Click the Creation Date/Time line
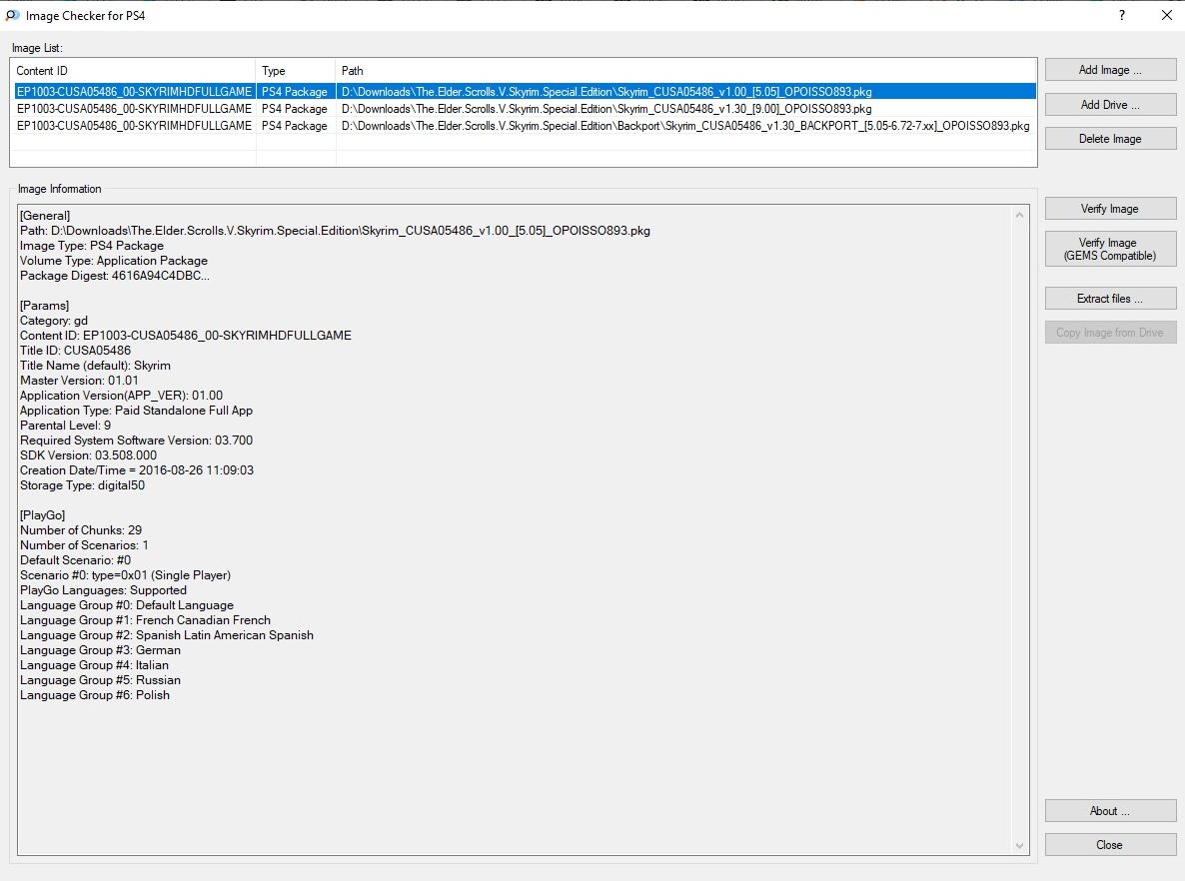The height and width of the screenshot is (881, 1185). click(x=137, y=470)
